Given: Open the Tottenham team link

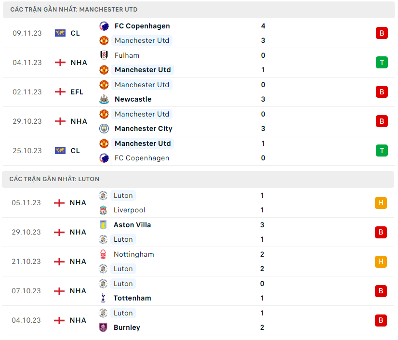Looking at the screenshot, I should 132,298.
